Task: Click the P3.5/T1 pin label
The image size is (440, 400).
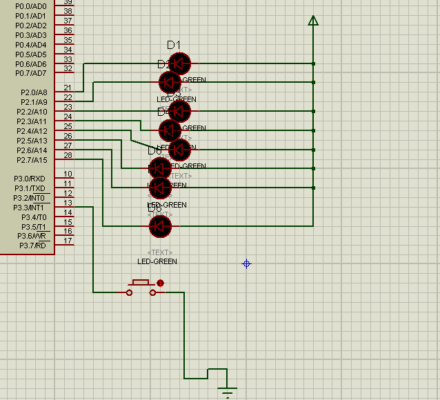Action: pos(34,227)
